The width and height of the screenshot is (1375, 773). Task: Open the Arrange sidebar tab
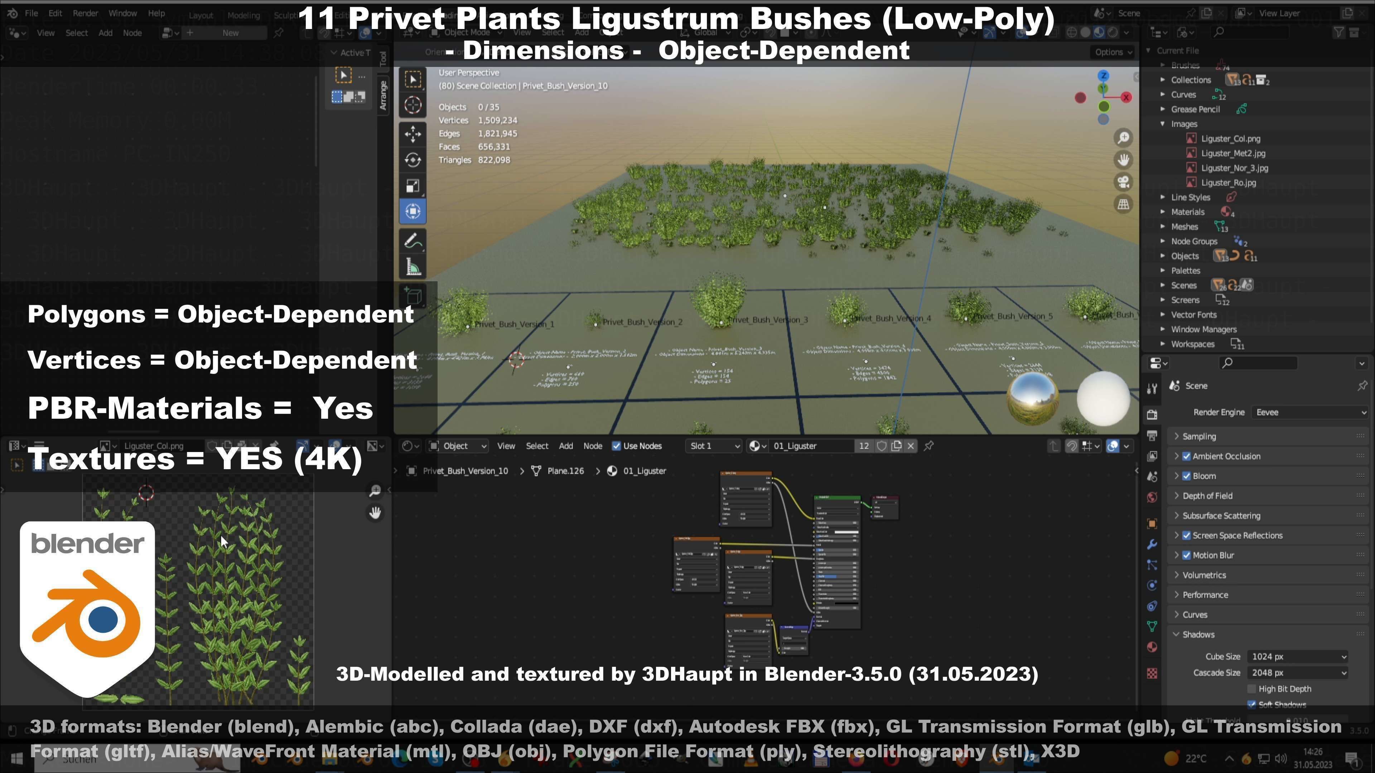point(383,95)
